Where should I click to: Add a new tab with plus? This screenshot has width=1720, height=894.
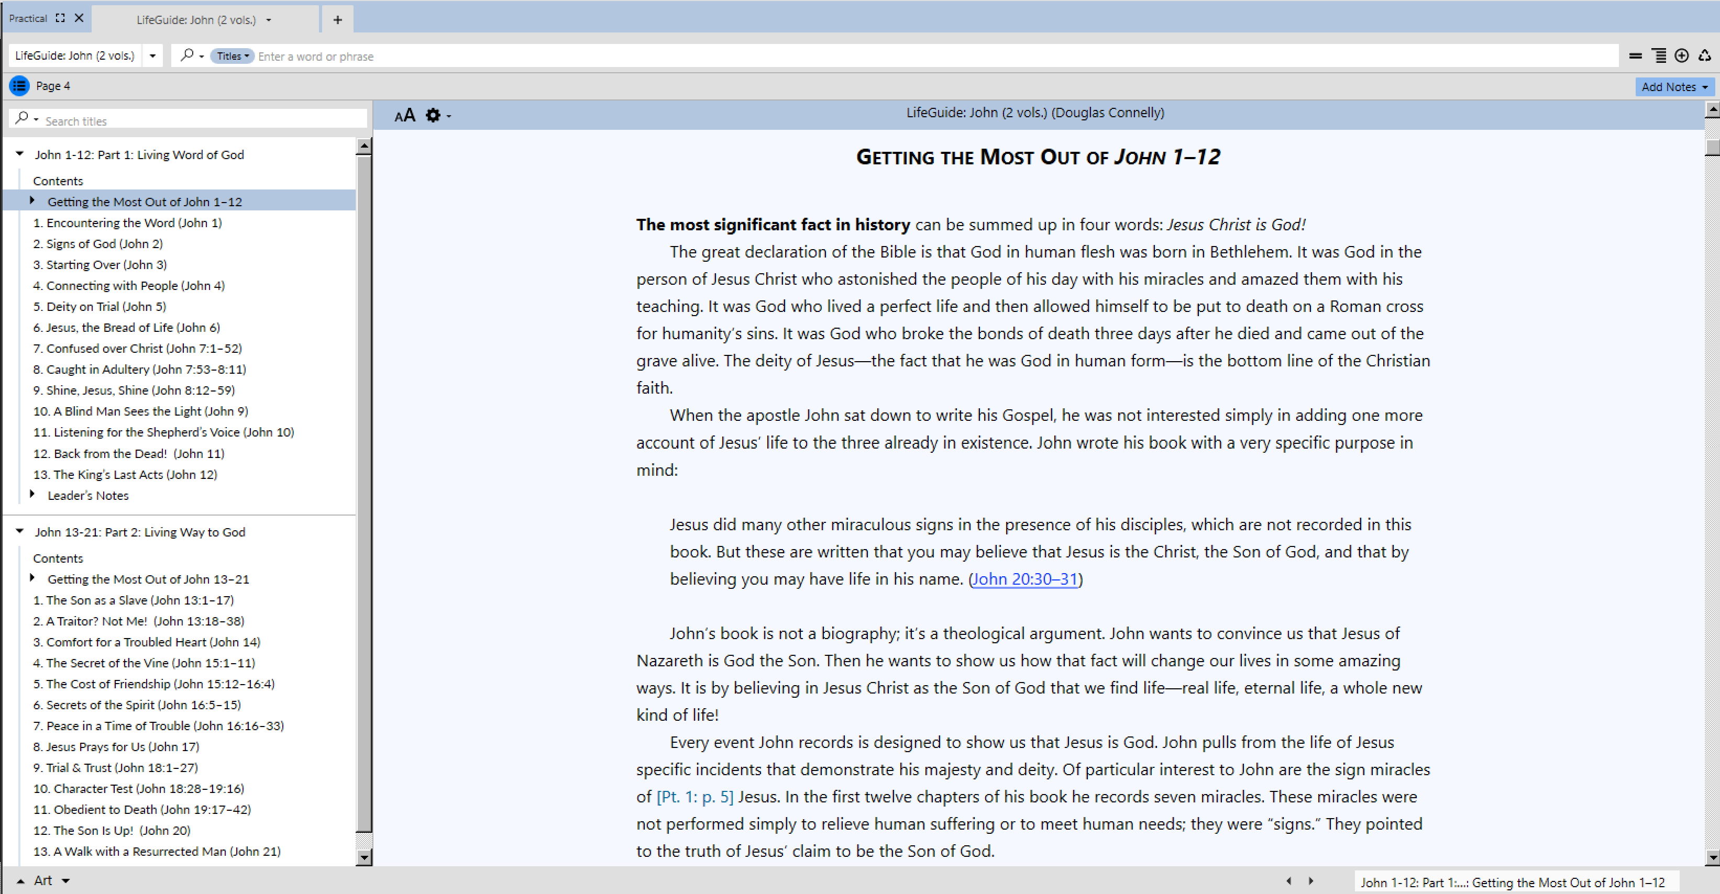(338, 20)
